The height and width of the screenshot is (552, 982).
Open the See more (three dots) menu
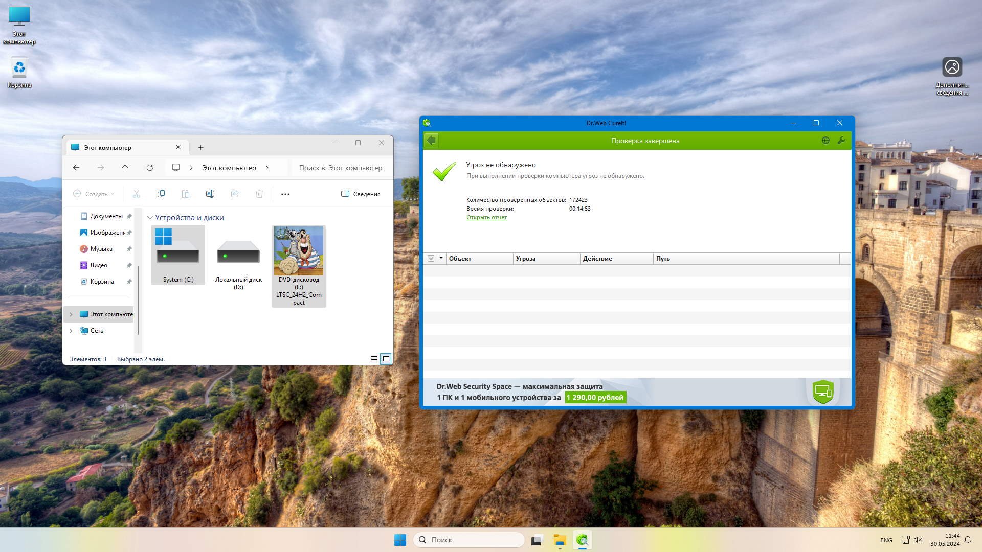285,194
